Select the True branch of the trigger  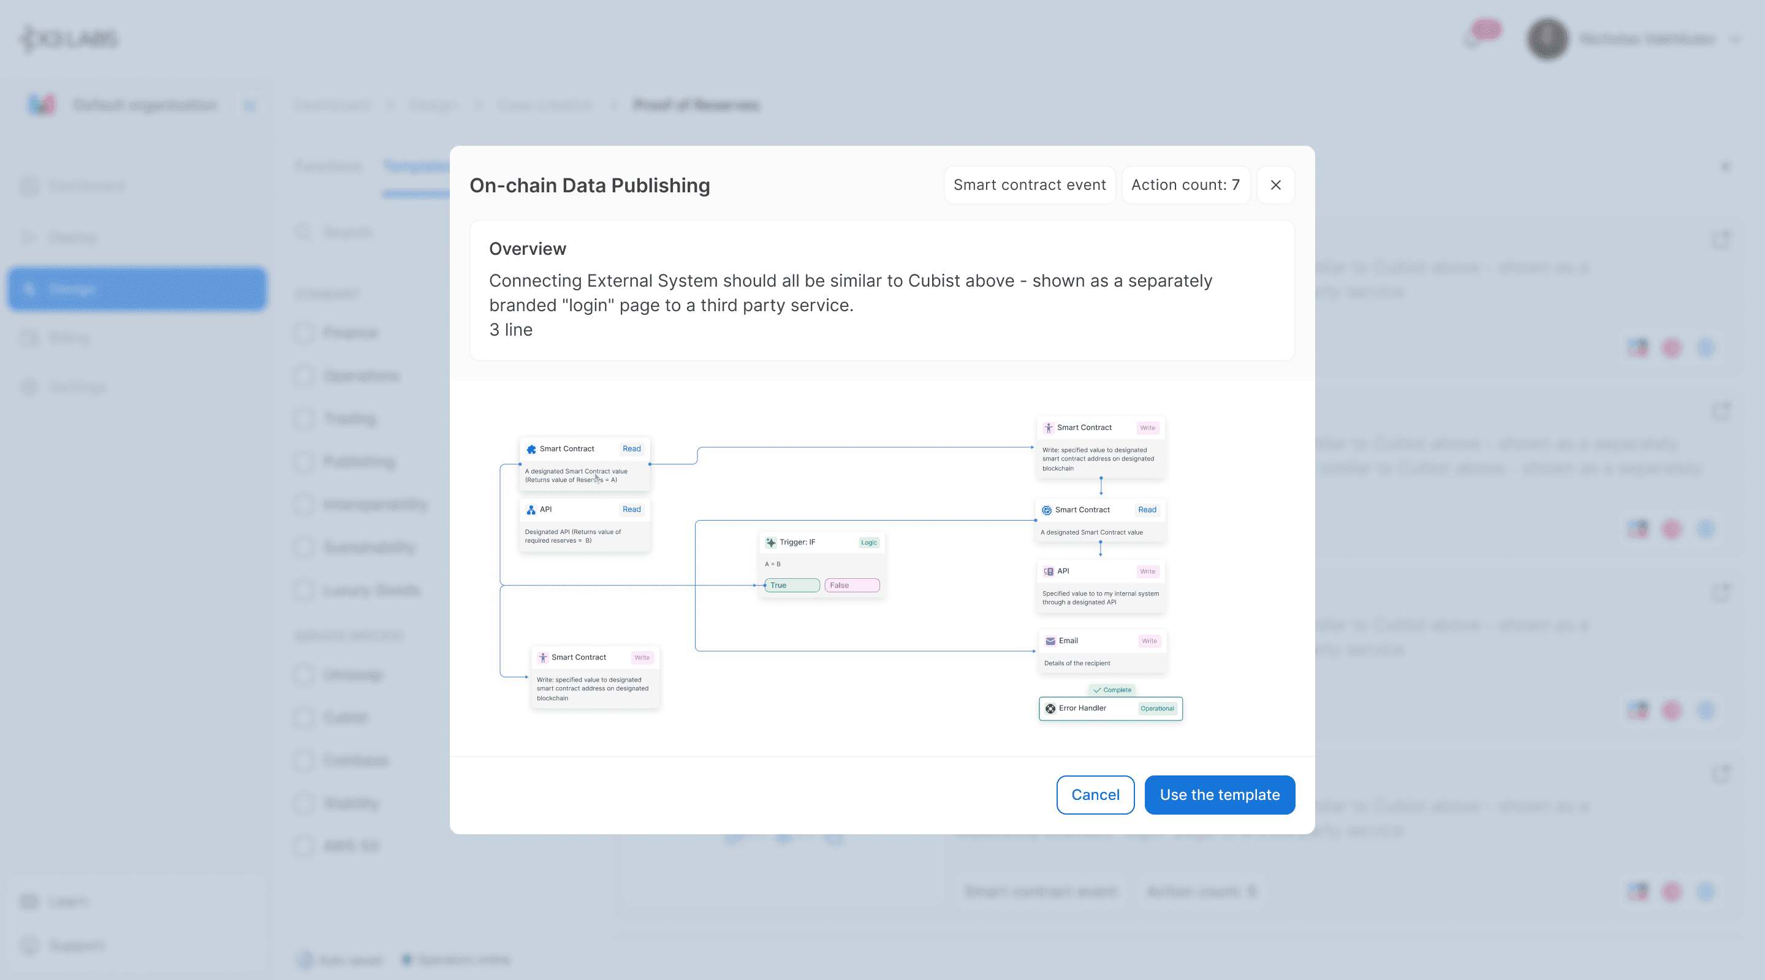tap(792, 586)
